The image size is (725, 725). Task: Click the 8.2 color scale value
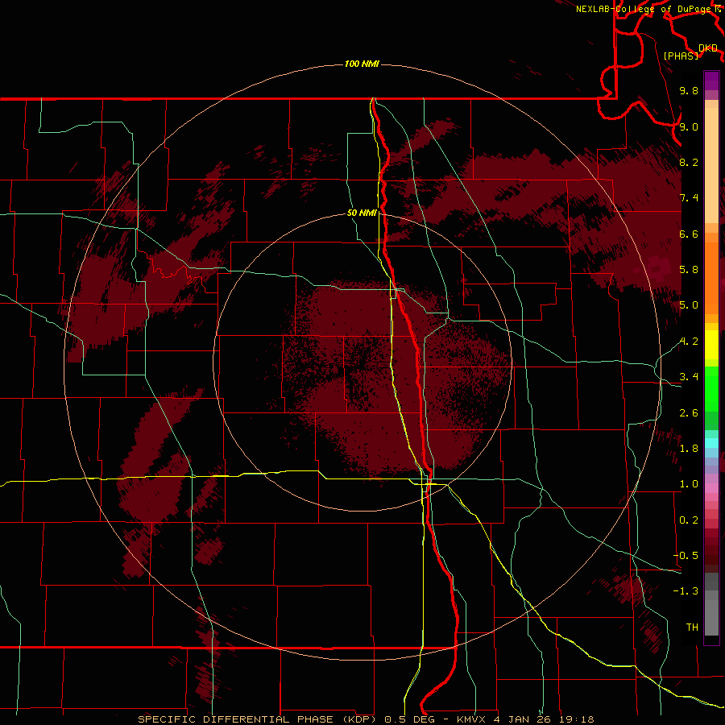click(x=689, y=162)
